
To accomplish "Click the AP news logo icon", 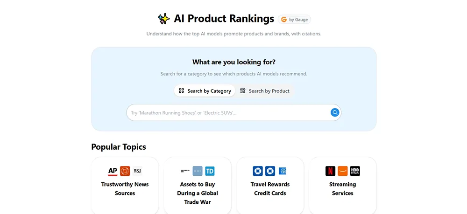I will tap(113, 171).
